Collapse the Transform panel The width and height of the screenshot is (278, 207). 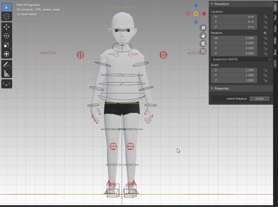[x=212, y=4]
